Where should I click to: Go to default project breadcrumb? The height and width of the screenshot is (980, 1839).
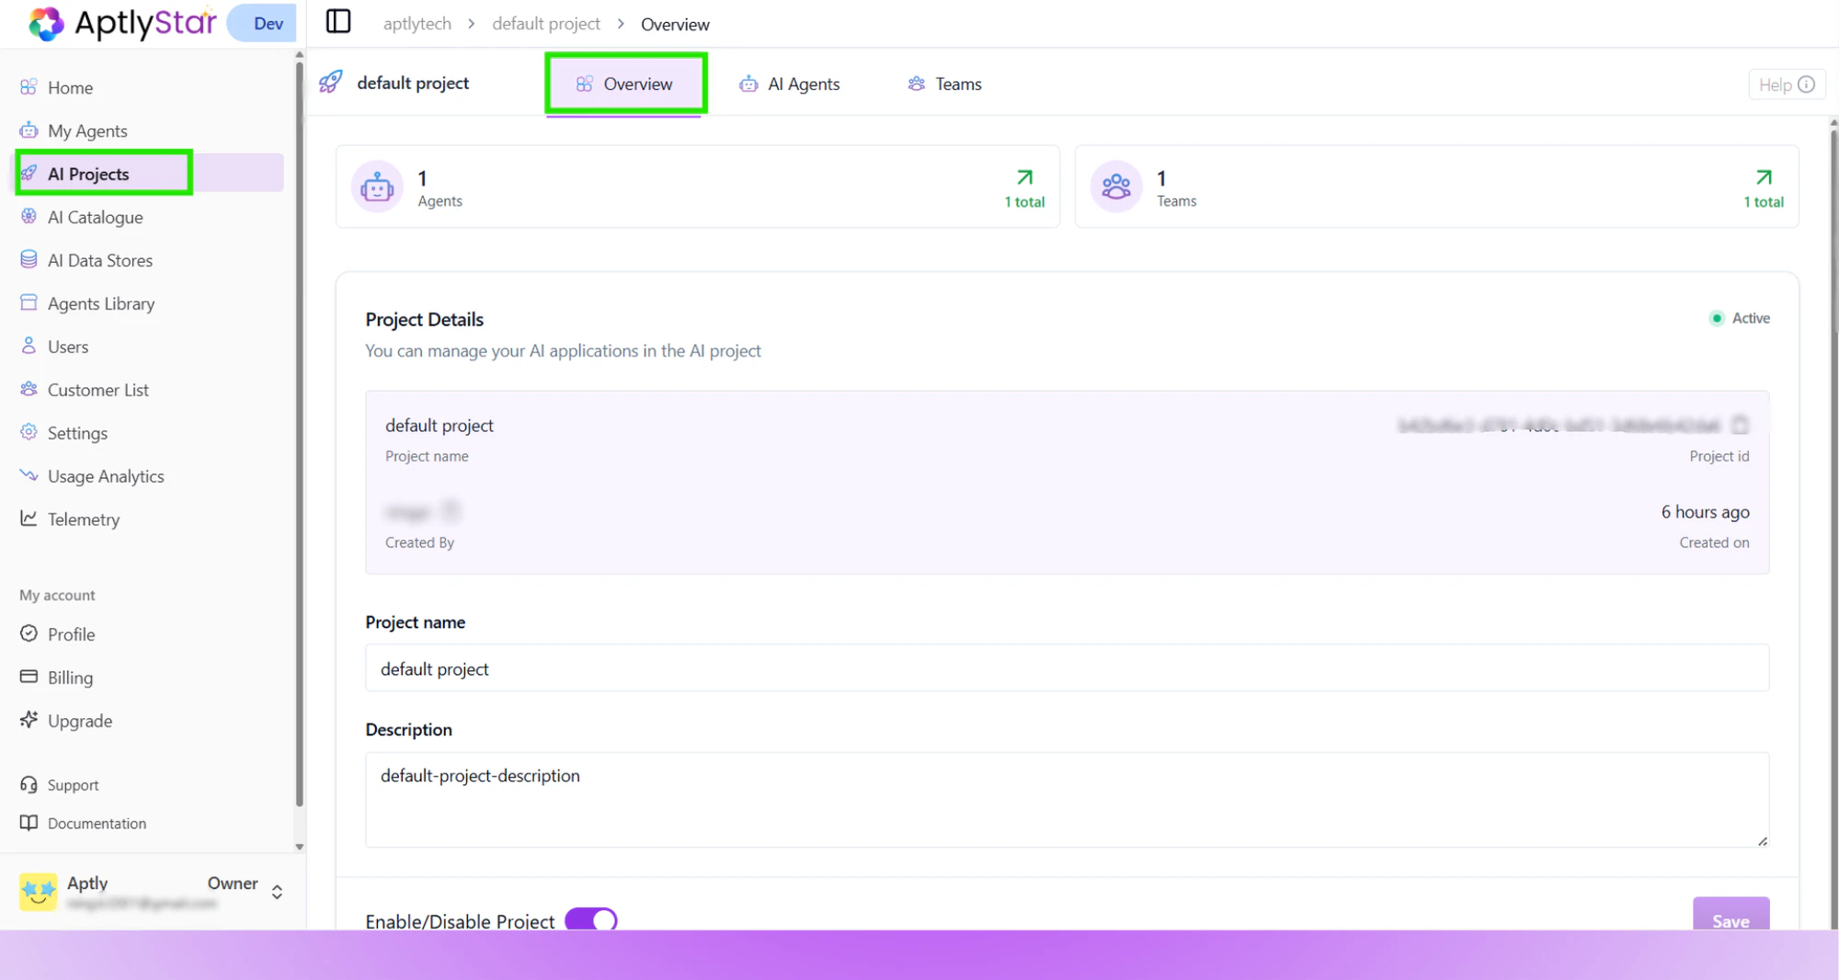pyautogui.click(x=546, y=24)
